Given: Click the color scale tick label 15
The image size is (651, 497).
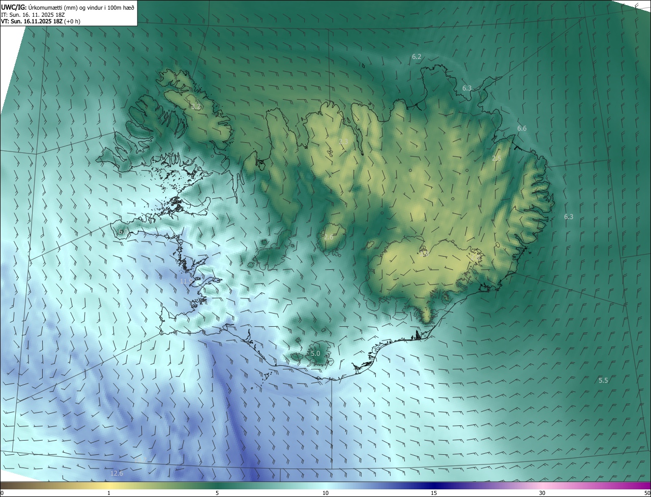Looking at the screenshot, I should (x=434, y=493).
